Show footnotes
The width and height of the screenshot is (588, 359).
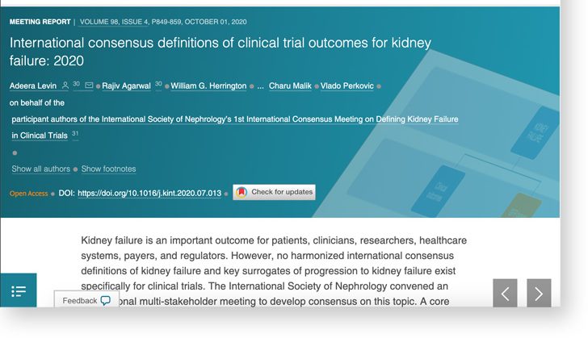(108, 169)
